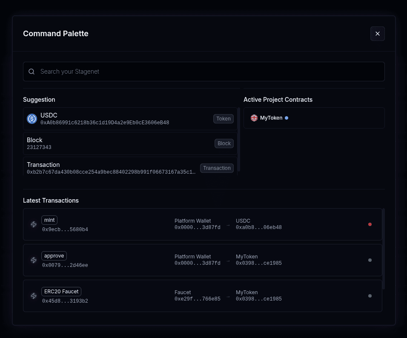Click the Block badge in Suggestion list

(224, 143)
